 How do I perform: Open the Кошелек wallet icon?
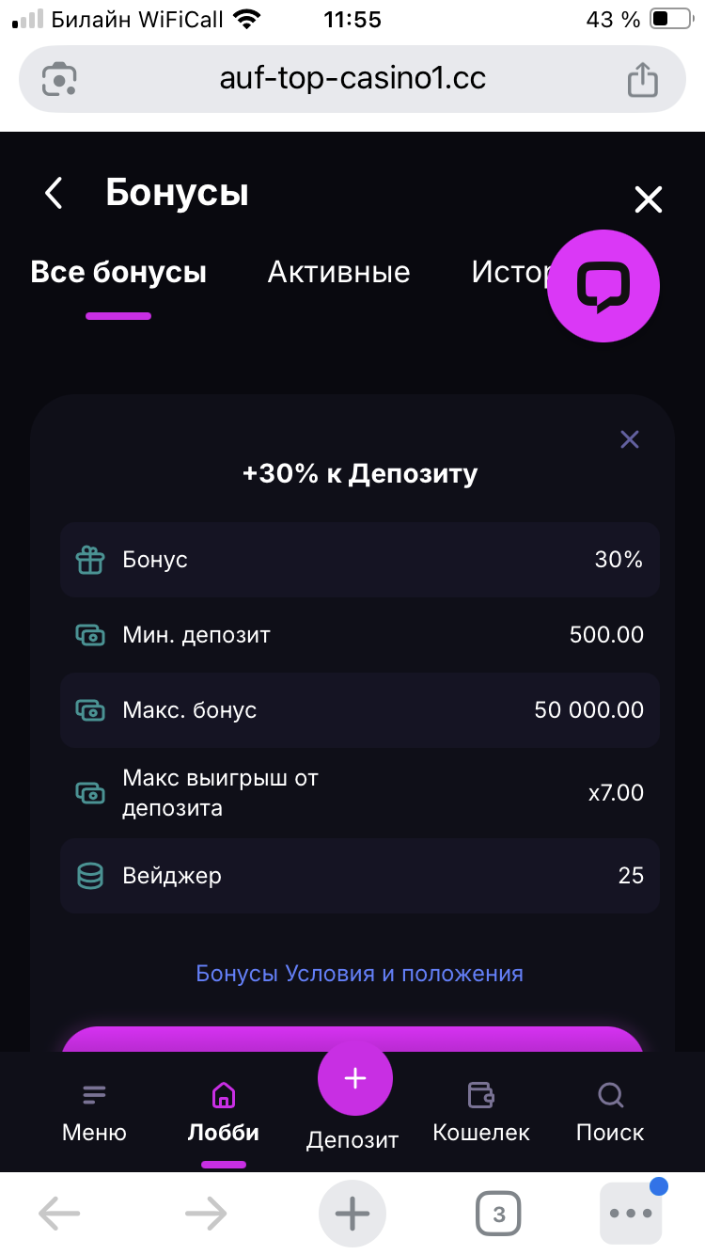pos(480,1095)
